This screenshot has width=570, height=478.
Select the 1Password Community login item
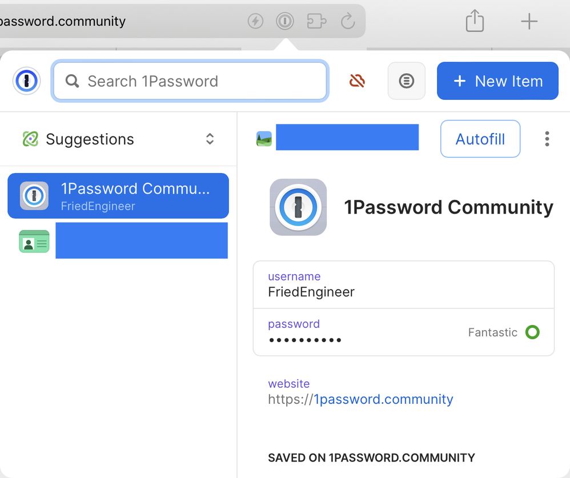point(118,196)
